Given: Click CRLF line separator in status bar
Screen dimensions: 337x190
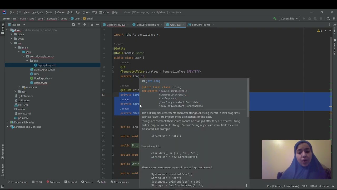Looking at the screenshot, I should (x=304, y=186).
